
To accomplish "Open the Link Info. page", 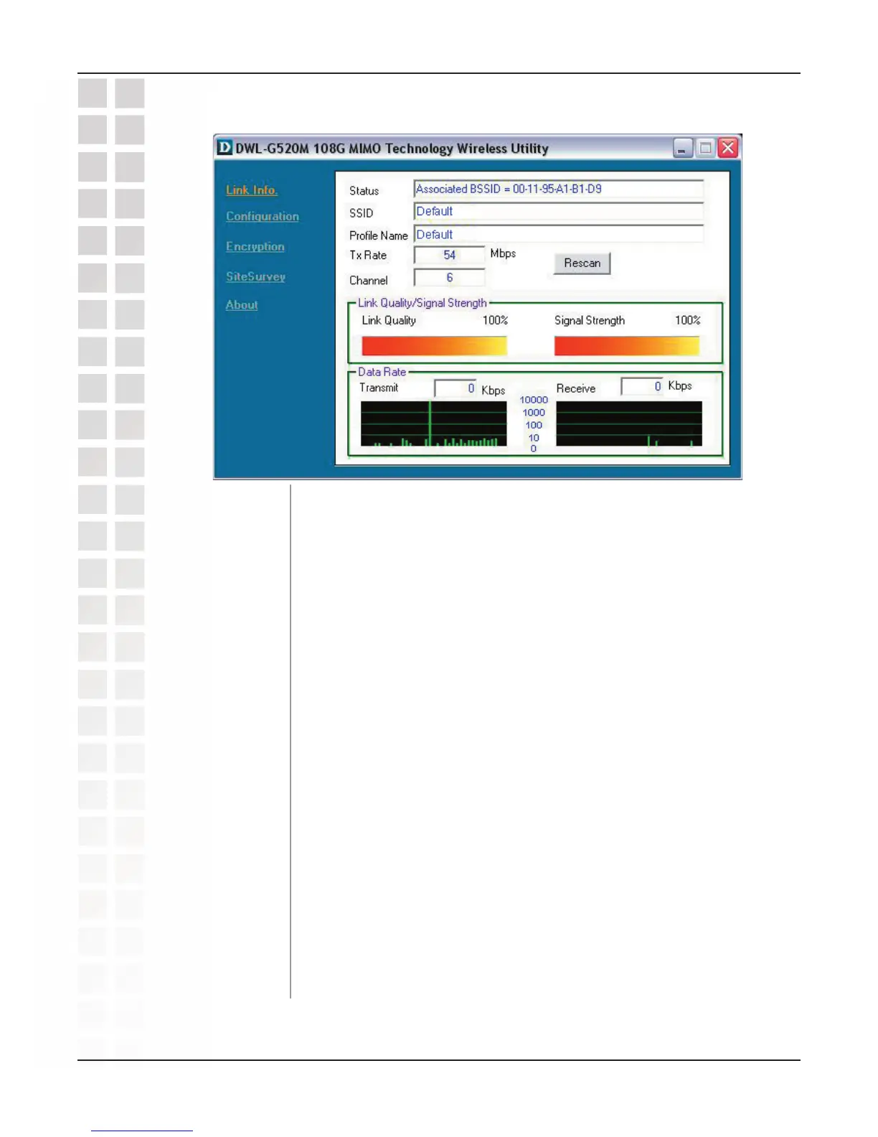I will 251,190.
